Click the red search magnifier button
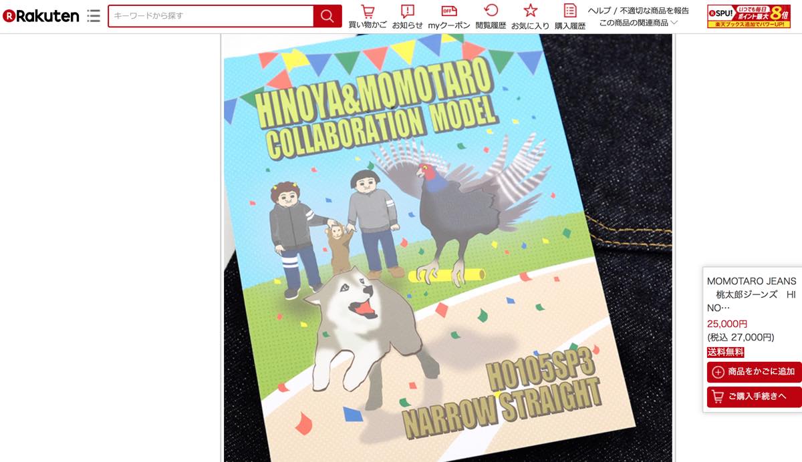Screen dimensions: 802x462 click(x=327, y=16)
